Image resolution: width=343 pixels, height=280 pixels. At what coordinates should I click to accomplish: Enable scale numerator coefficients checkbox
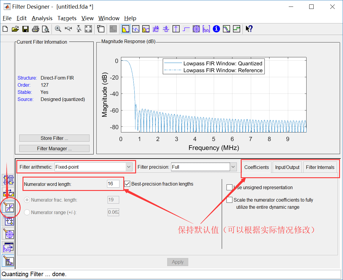(229, 200)
